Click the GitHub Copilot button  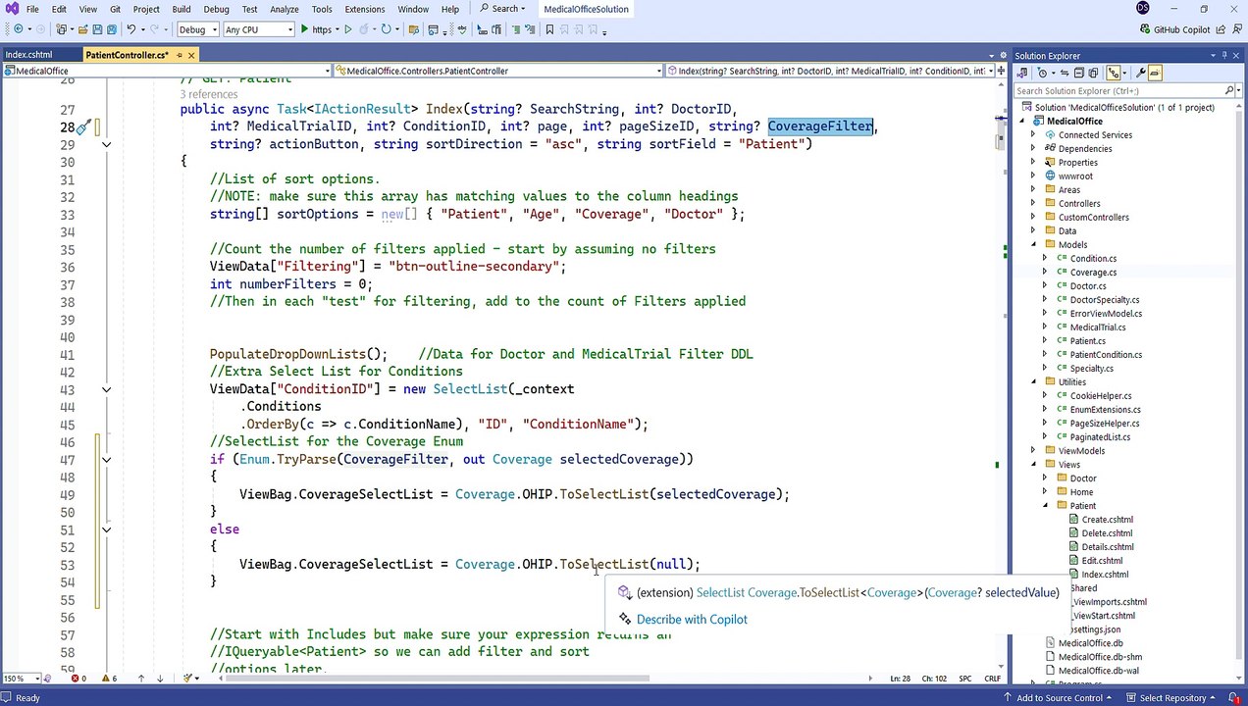point(1174,29)
